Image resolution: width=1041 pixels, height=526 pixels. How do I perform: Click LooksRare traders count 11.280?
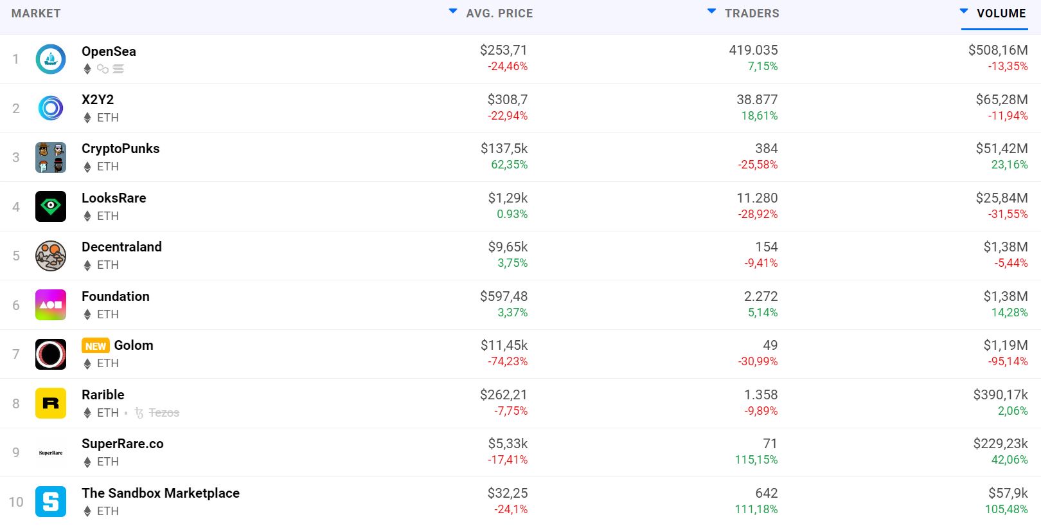click(x=757, y=198)
